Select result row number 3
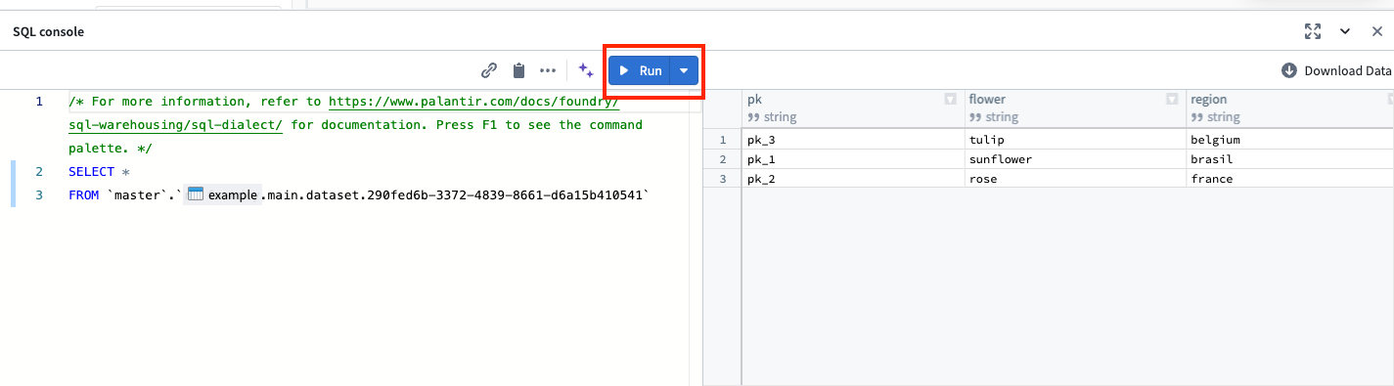 722,179
